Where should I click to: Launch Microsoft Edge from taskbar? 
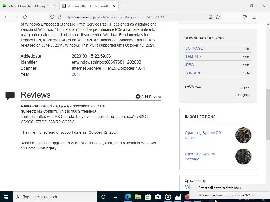point(128,197)
